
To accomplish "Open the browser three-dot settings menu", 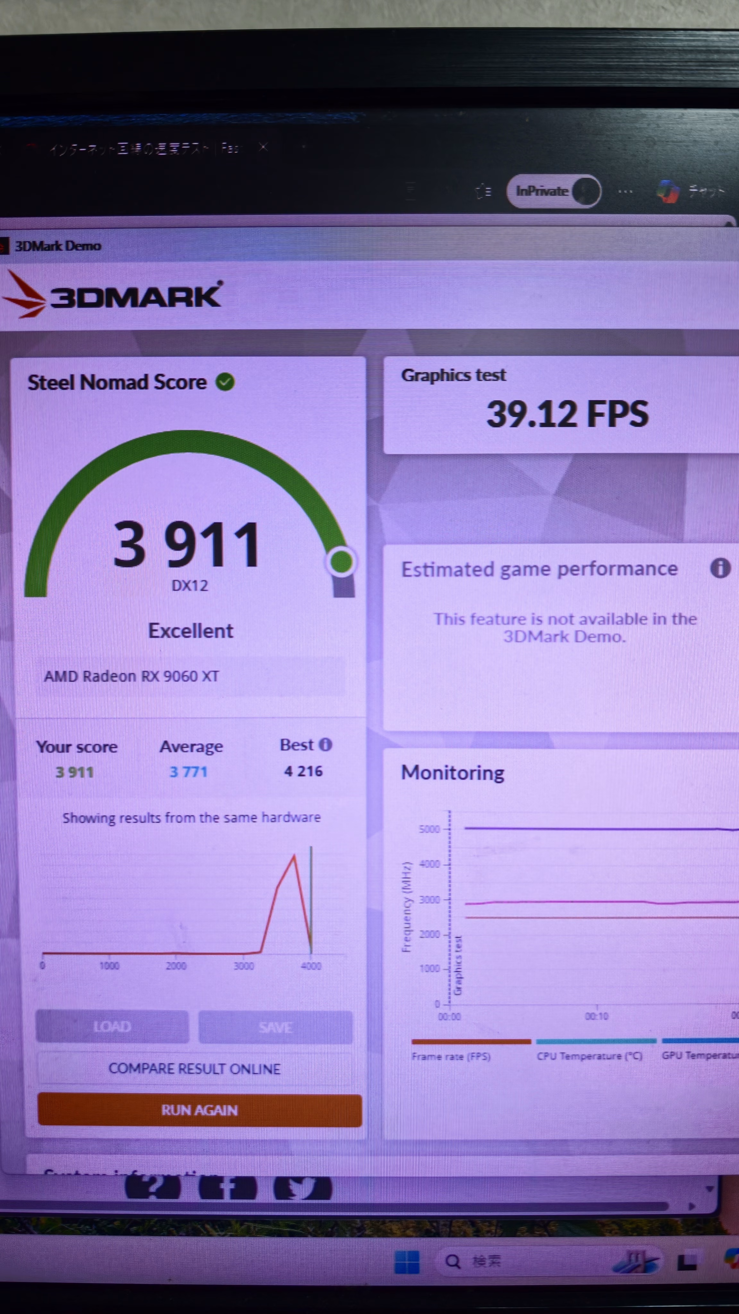I will tap(625, 191).
